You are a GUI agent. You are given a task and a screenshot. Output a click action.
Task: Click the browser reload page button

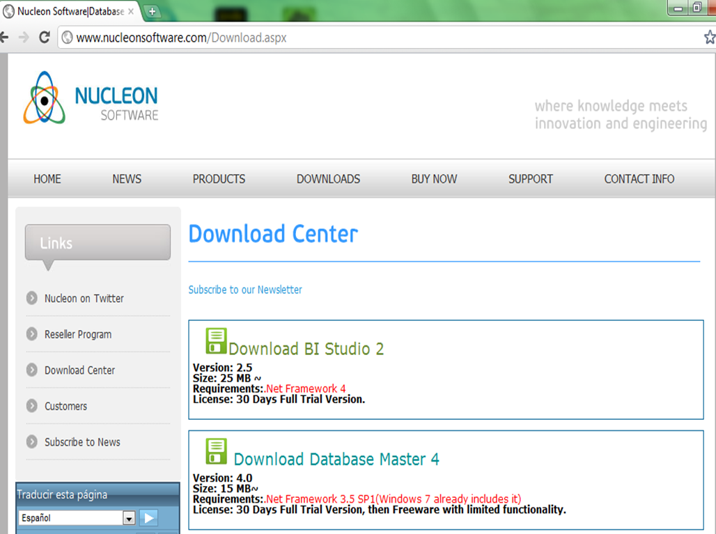click(x=45, y=38)
